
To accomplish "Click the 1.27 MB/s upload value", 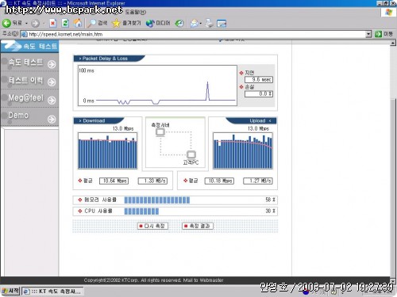I will (x=258, y=181).
